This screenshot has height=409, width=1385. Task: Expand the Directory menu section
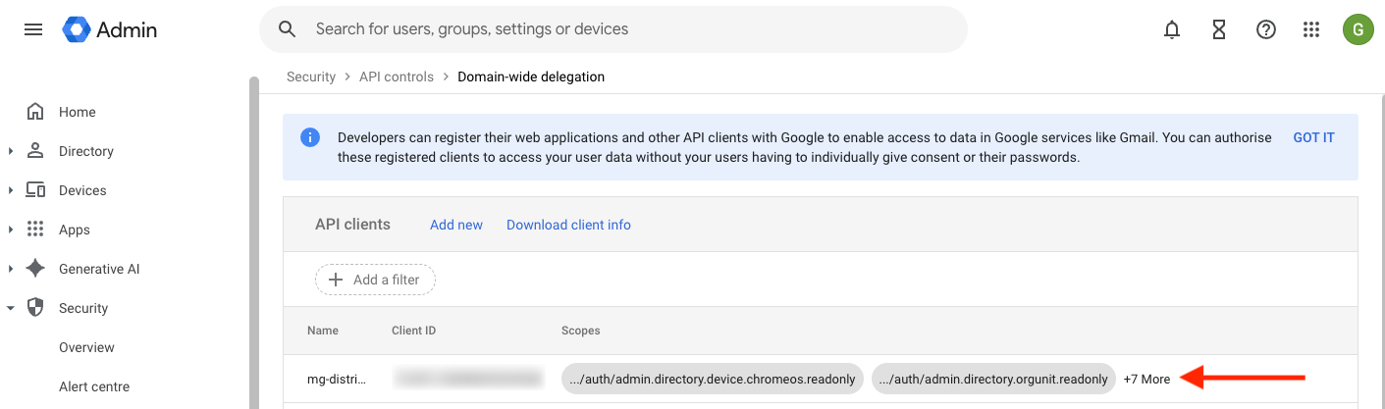coord(11,151)
